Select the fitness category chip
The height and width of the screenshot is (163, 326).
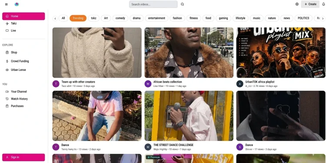pyautogui.click(x=194, y=18)
